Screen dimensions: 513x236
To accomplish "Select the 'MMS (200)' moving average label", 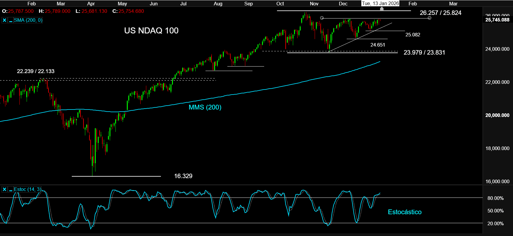I will [205, 107].
